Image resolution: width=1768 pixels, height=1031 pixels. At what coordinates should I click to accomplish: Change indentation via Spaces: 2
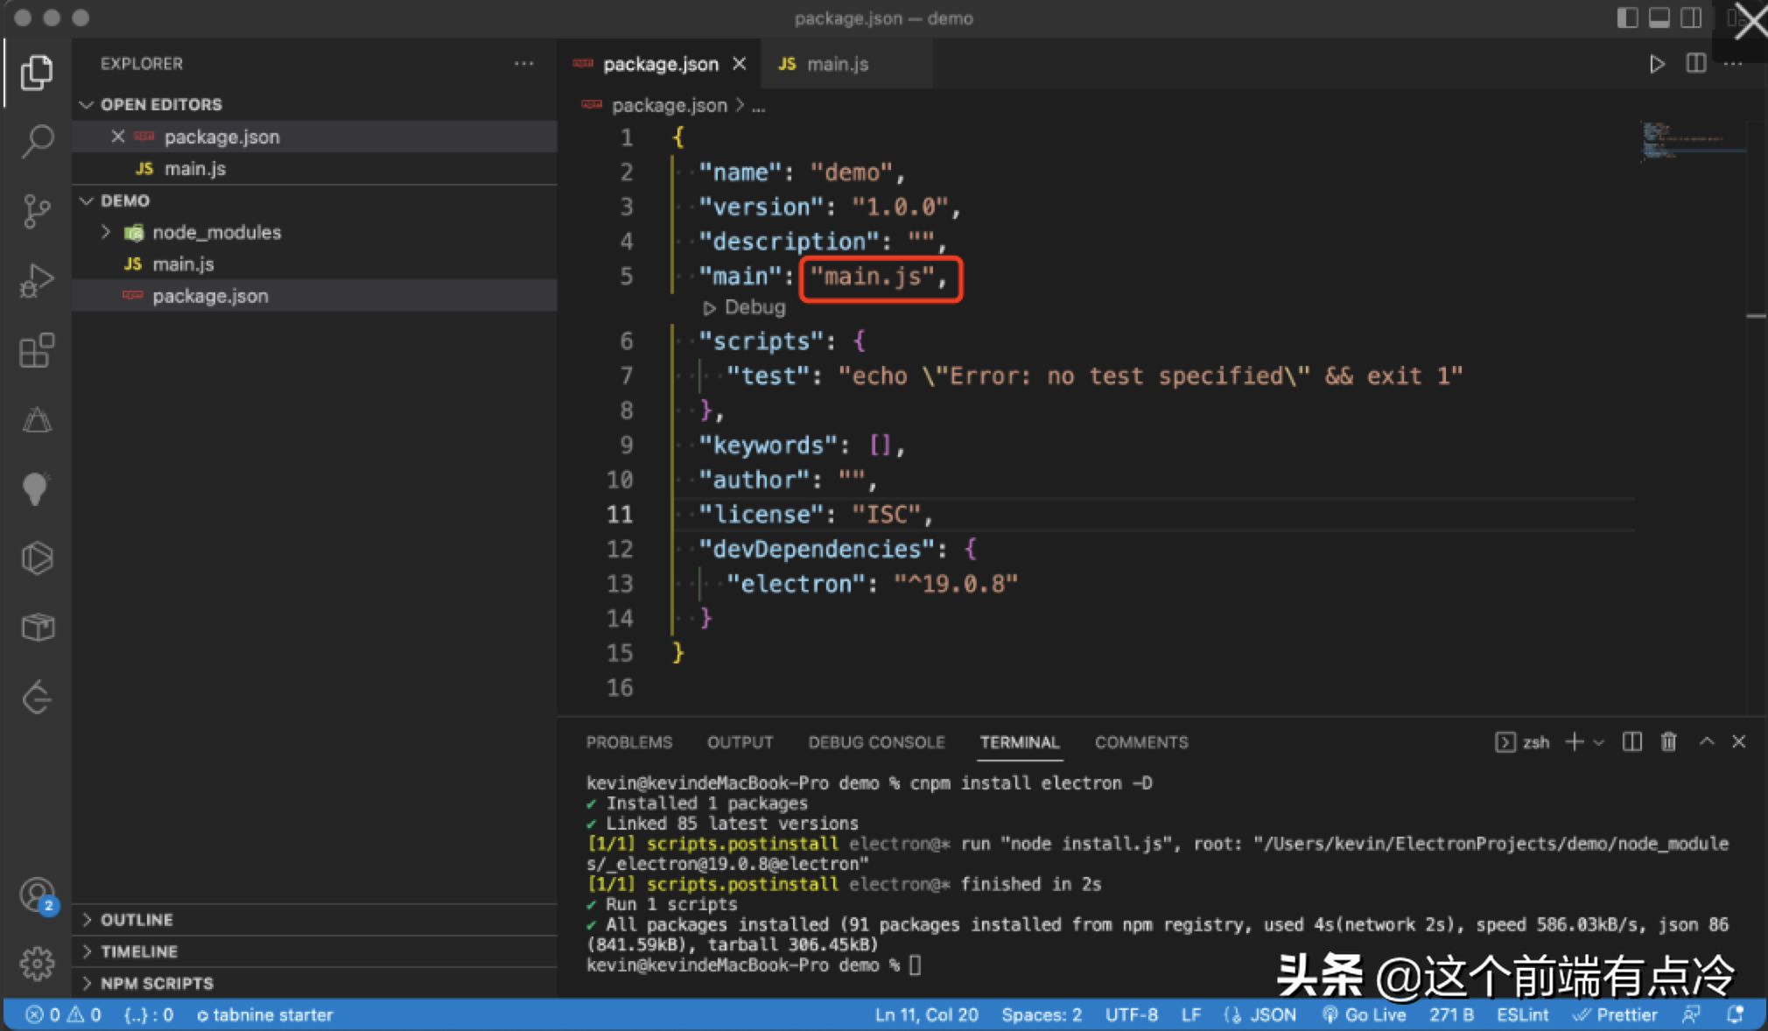(x=1042, y=1014)
